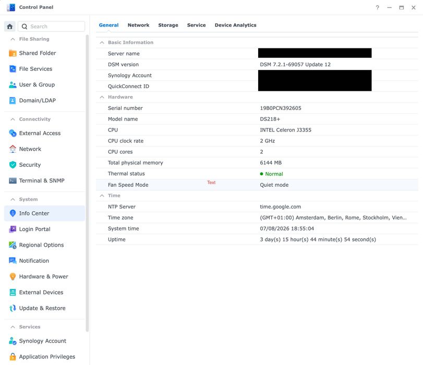The width and height of the screenshot is (423, 365).
Task: Click Regional Options icon
Action: (x=13, y=245)
